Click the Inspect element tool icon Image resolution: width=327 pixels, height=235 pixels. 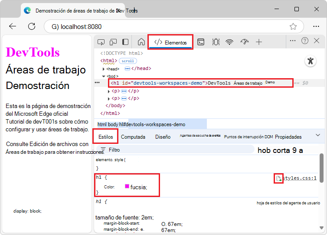(101, 42)
